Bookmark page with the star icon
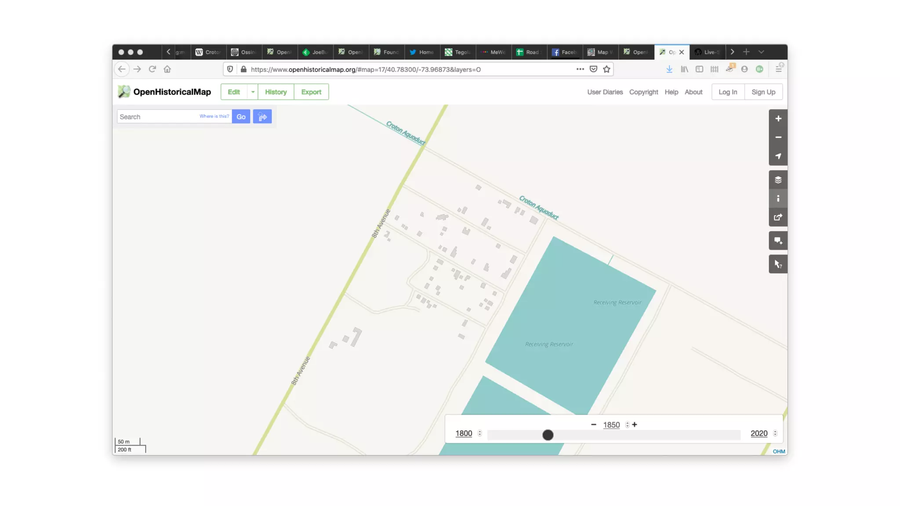Image resolution: width=900 pixels, height=506 pixels. coord(606,69)
